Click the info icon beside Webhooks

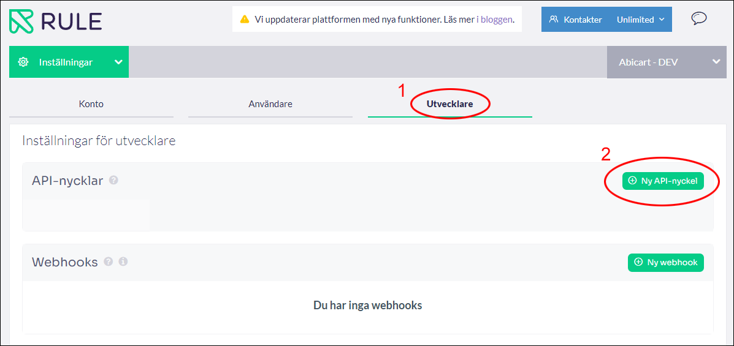[x=123, y=261]
